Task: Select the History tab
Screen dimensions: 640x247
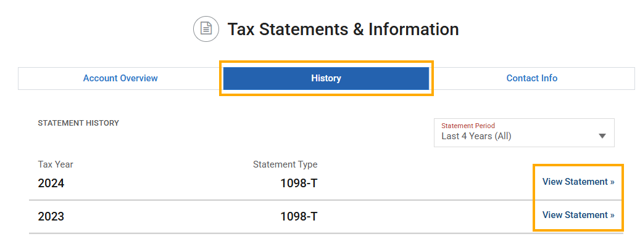Action: (326, 78)
